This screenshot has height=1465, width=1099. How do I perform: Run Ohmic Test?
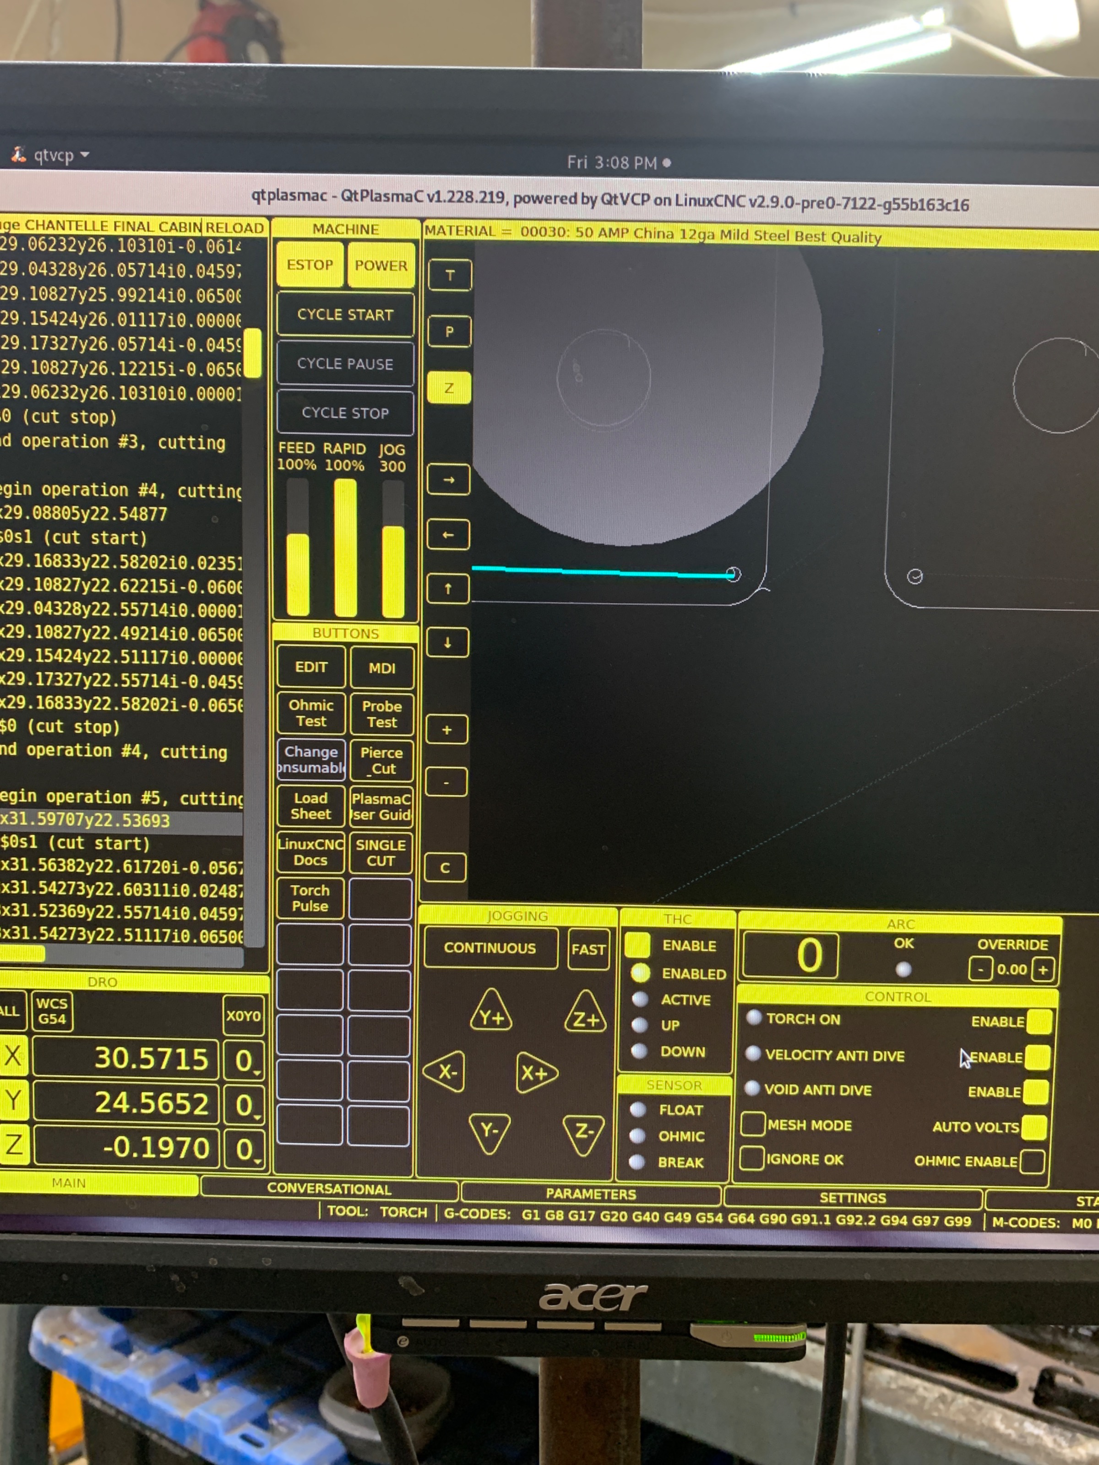311,713
